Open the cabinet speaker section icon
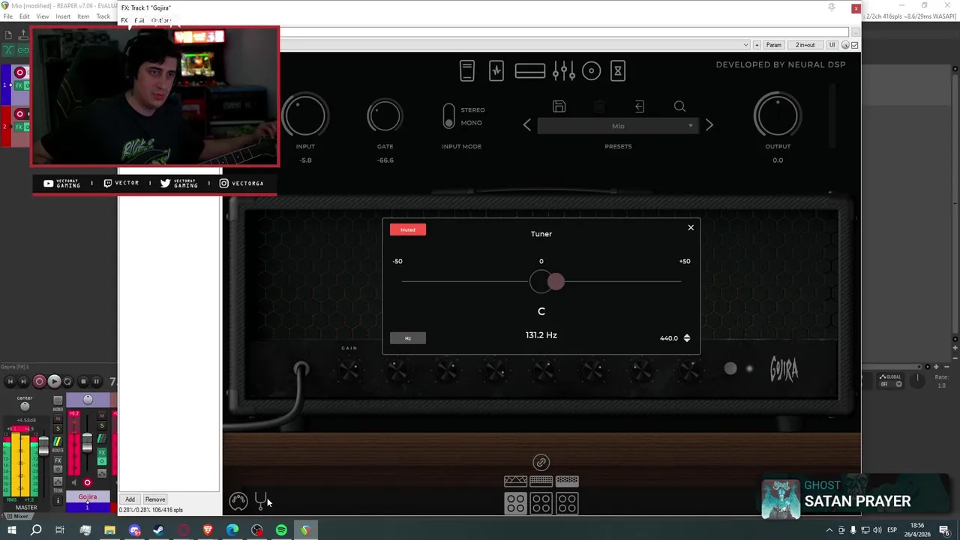 pos(591,71)
